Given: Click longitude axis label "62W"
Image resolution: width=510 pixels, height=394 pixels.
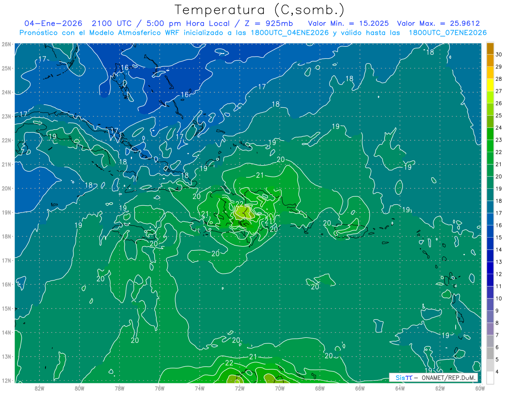Looking at the screenshot, I should tap(440, 388).
